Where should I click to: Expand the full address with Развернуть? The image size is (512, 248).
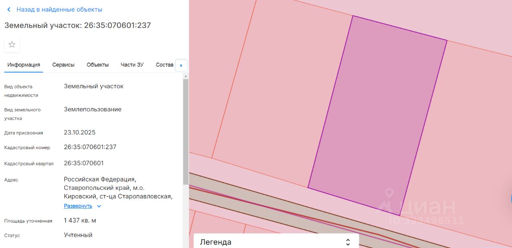78,206
